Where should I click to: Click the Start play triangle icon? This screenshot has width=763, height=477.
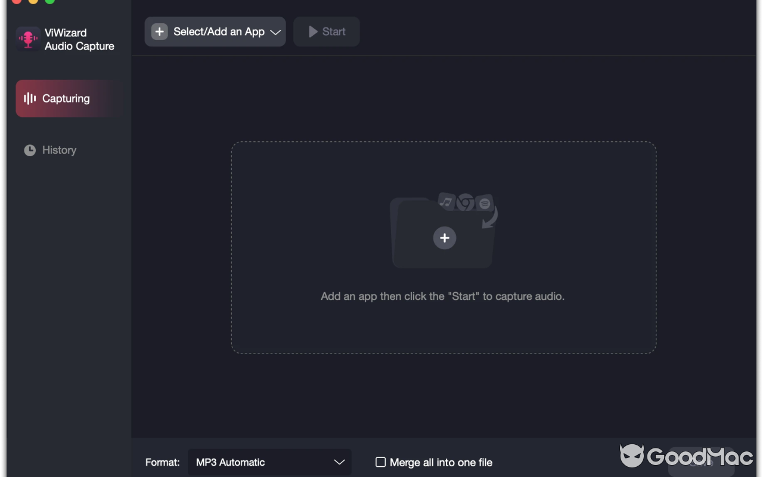pos(313,32)
